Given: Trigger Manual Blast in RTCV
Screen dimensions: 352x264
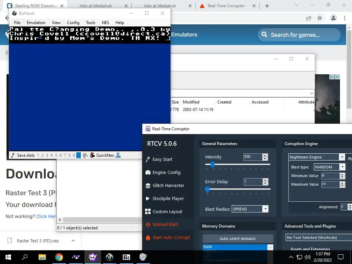Looking at the screenshot, I should (x=162, y=224).
